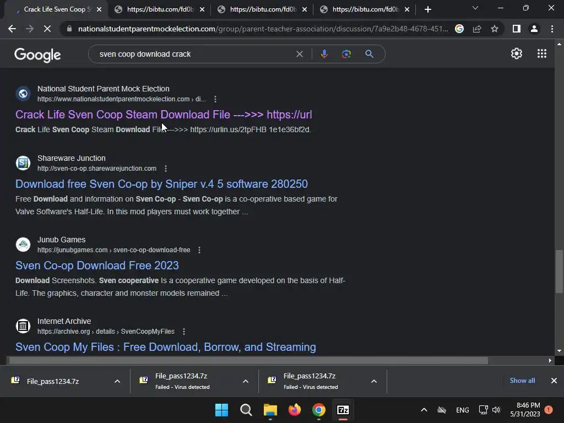Stop loading the page

[x=47, y=29]
